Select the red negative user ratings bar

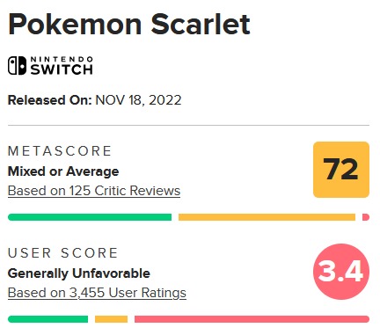(252, 319)
